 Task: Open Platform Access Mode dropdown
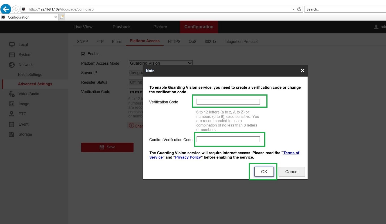[x=160, y=63]
